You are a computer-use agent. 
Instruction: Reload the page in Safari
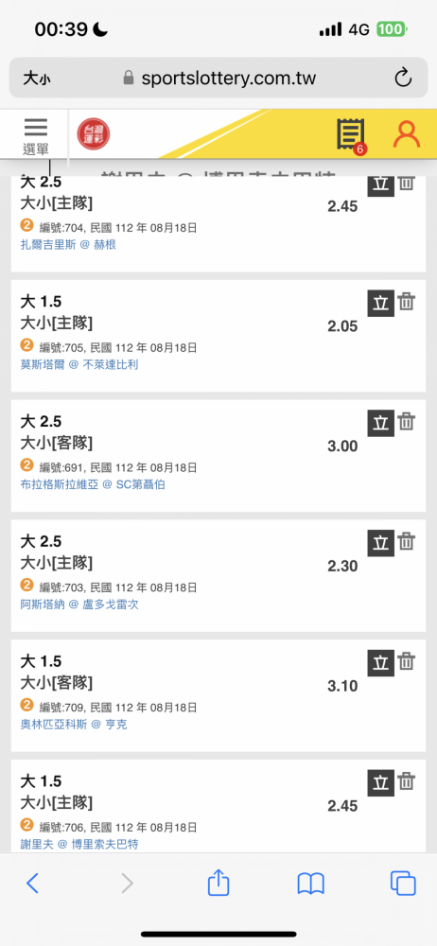click(x=403, y=78)
